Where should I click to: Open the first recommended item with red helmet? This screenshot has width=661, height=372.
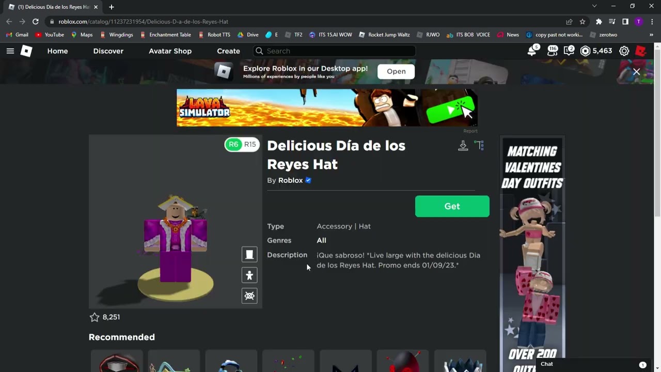click(x=118, y=362)
